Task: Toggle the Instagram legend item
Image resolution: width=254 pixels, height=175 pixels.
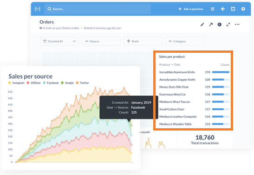Action: point(16,83)
